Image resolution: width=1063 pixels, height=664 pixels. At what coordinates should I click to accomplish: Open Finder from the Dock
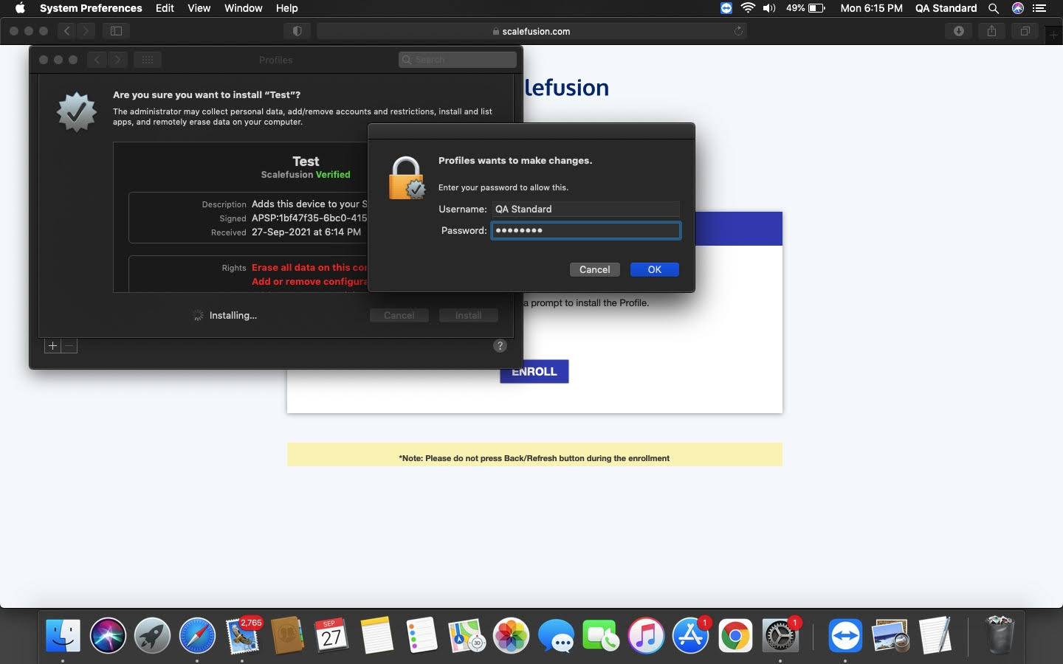(x=63, y=635)
